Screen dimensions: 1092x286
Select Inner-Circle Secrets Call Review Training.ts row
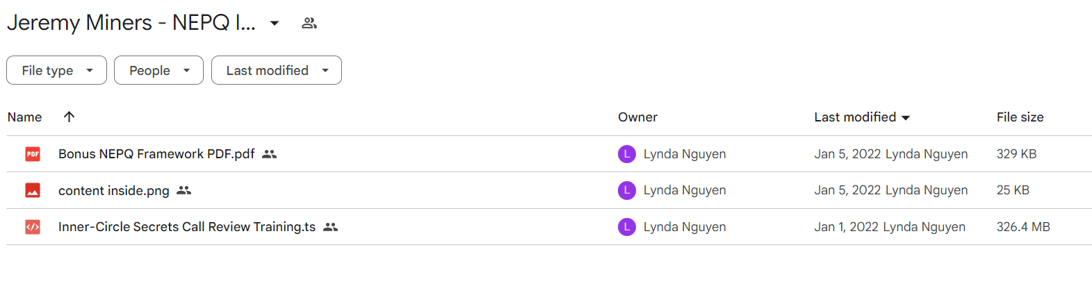tap(549, 227)
